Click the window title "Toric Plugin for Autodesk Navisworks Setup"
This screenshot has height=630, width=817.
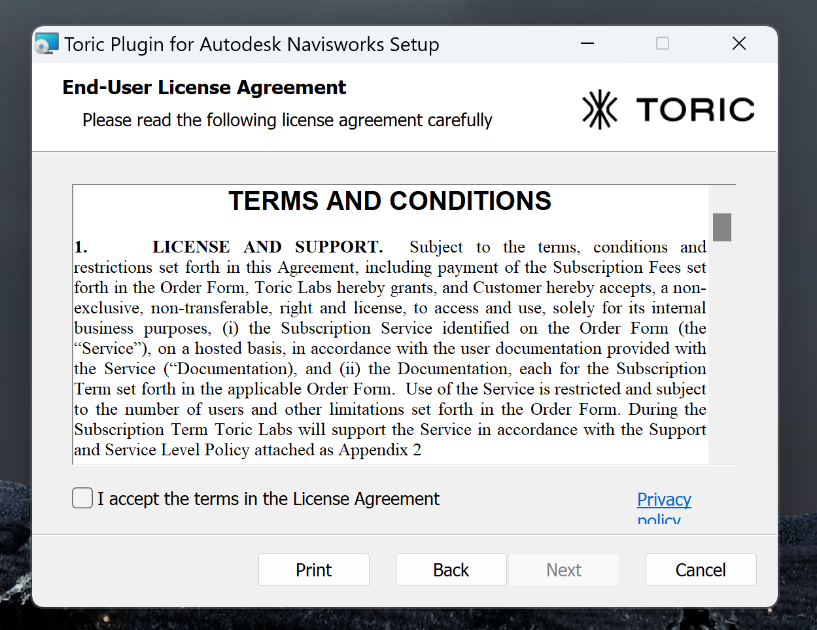(x=252, y=44)
